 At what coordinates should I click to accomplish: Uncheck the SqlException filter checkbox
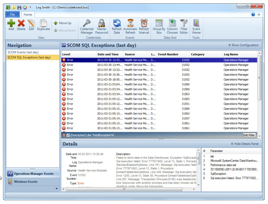[x=68, y=135]
